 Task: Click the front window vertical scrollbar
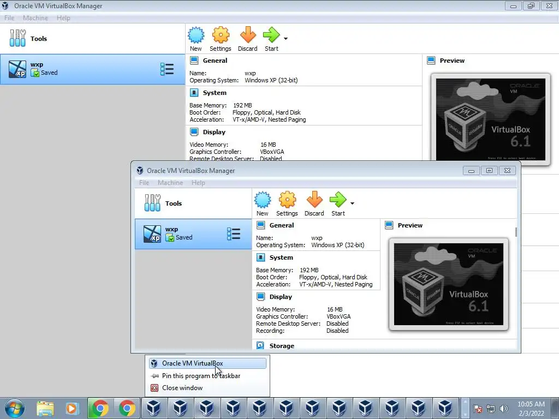[516, 231]
